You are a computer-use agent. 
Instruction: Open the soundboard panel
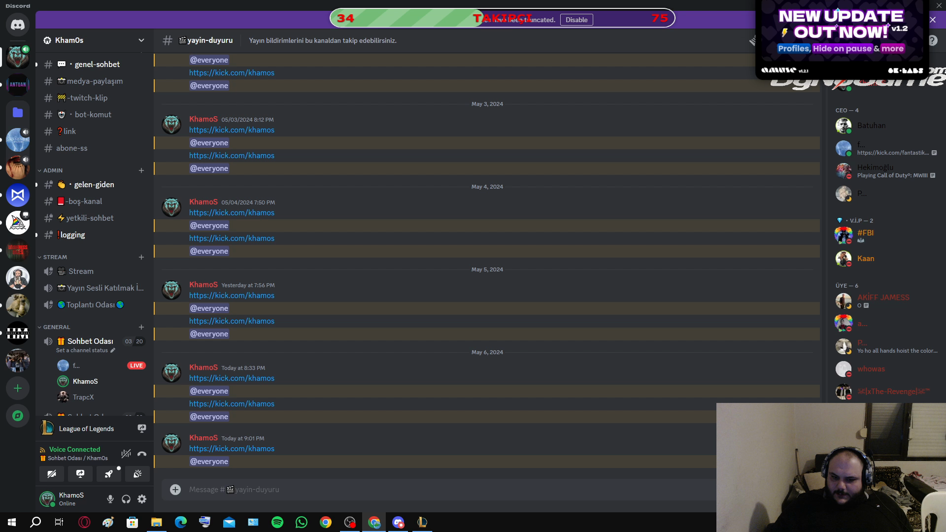pyautogui.click(x=137, y=474)
